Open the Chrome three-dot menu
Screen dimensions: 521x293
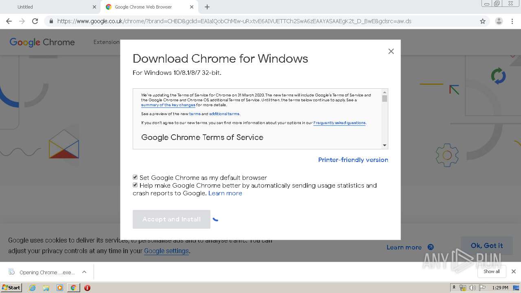(512, 21)
